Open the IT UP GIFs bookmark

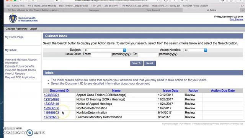105,6
